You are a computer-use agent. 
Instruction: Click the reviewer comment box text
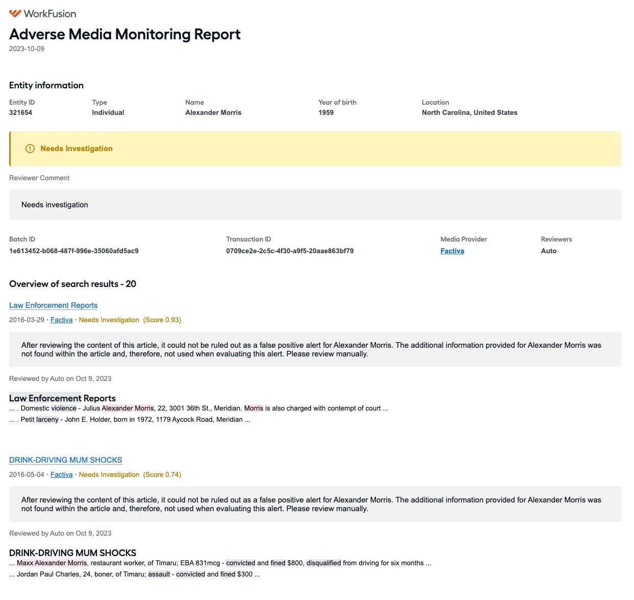coord(55,205)
